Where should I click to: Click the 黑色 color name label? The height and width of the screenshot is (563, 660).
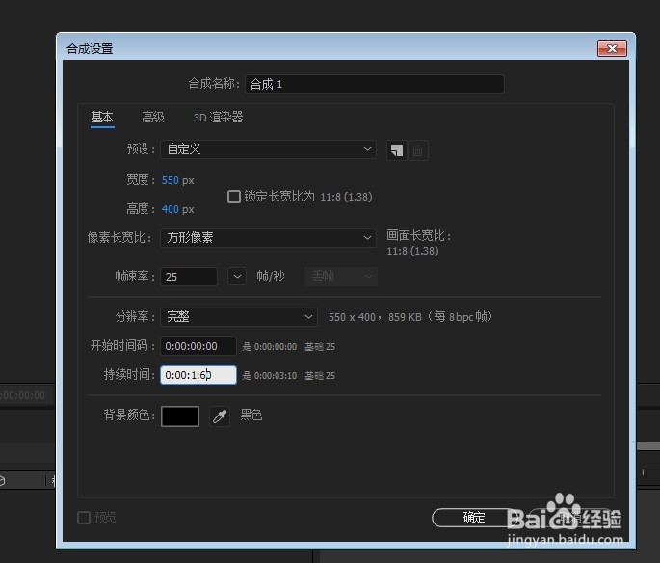tap(251, 416)
